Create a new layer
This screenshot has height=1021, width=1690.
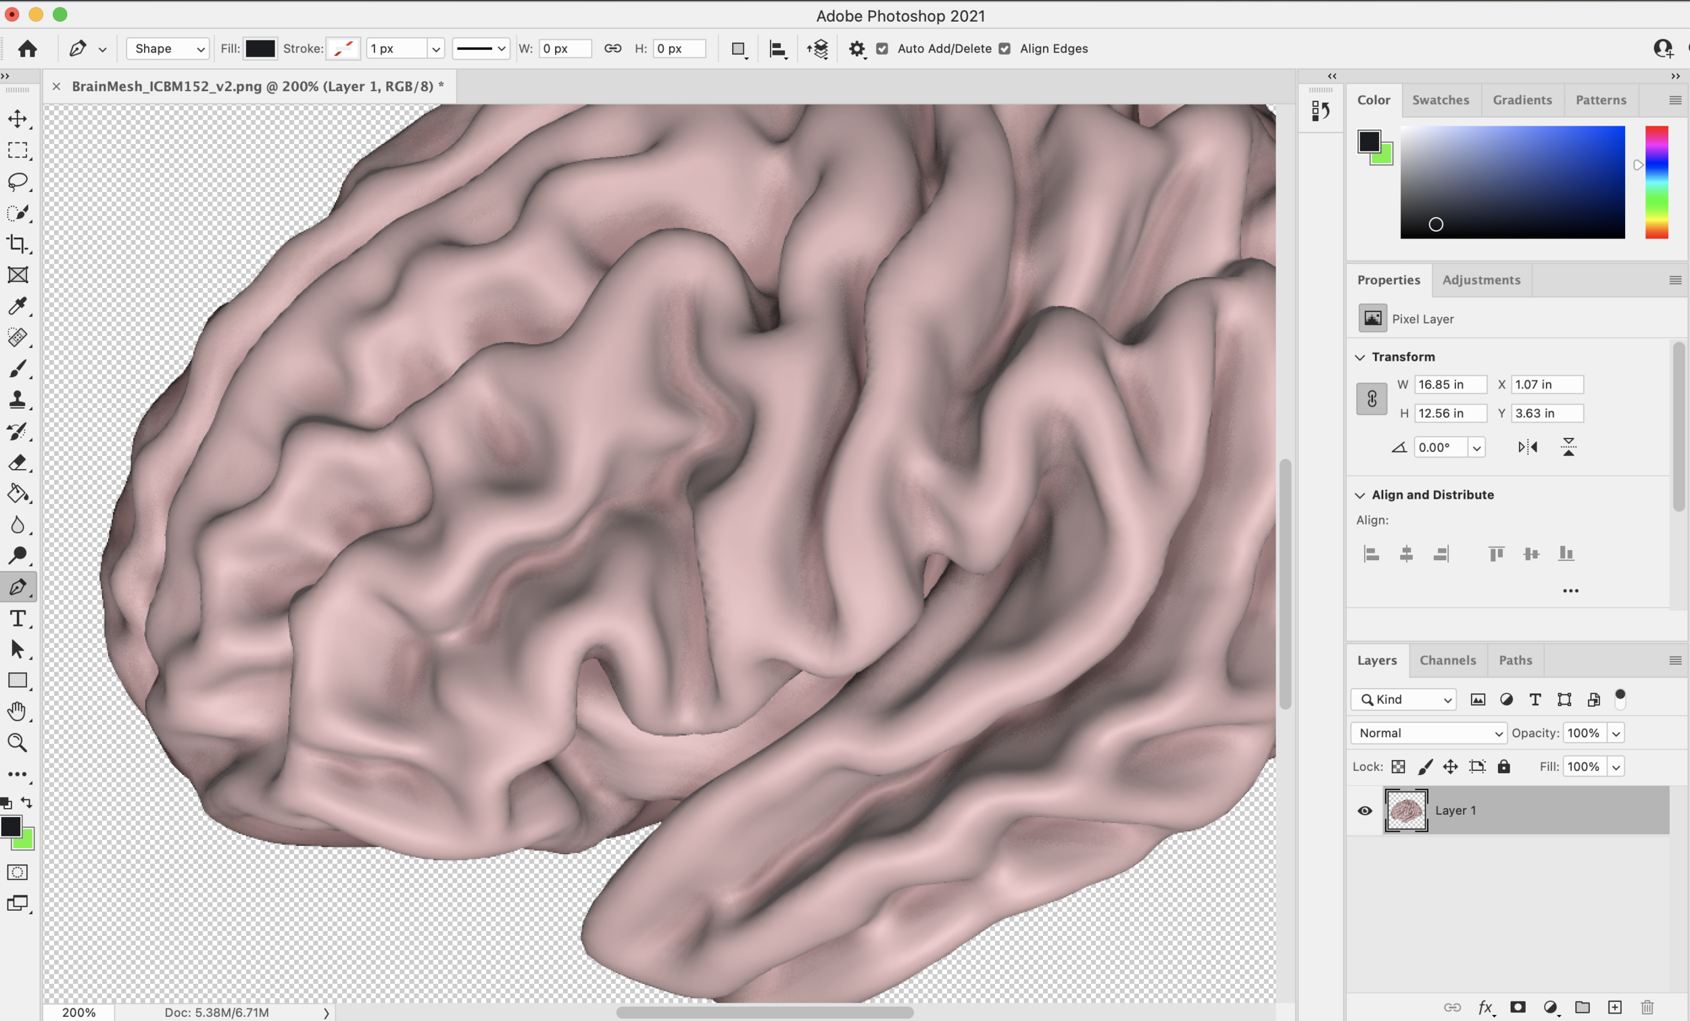tap(1615, 1007)
